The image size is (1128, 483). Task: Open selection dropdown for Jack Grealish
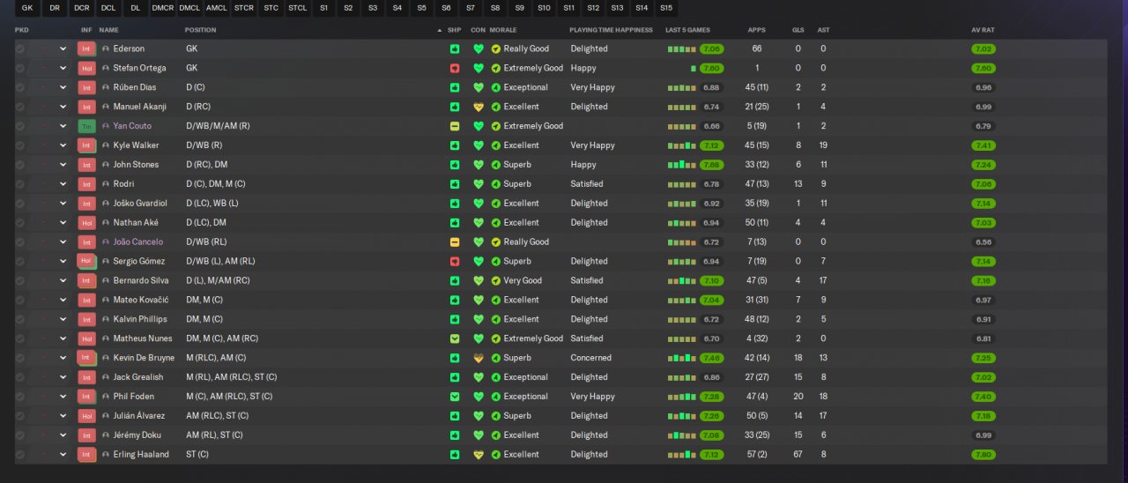[x=63, y=377]
